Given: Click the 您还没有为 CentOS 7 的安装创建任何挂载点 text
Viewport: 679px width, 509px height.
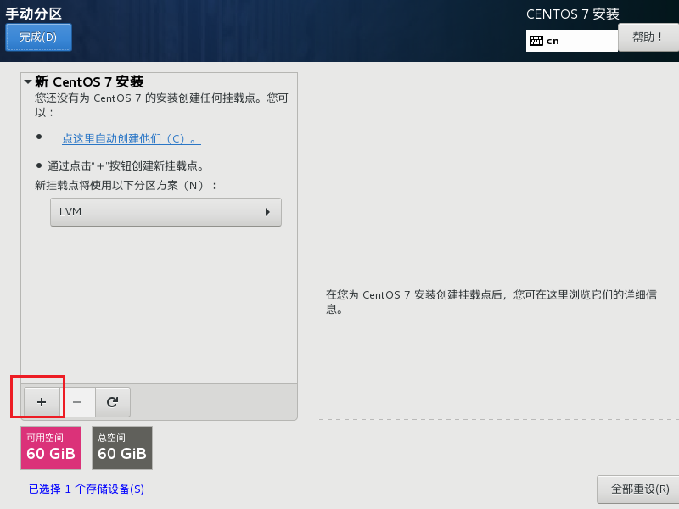Looking at the screenshot, I should click(161, 104).
